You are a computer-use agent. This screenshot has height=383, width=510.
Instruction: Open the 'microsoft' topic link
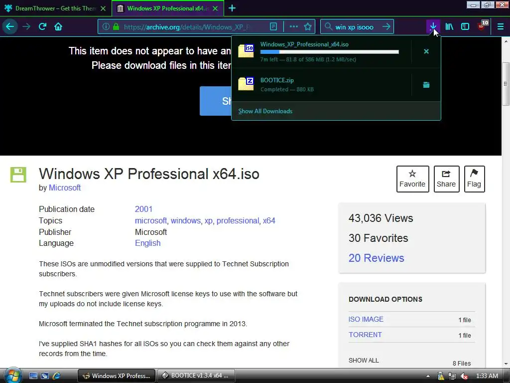150,220
